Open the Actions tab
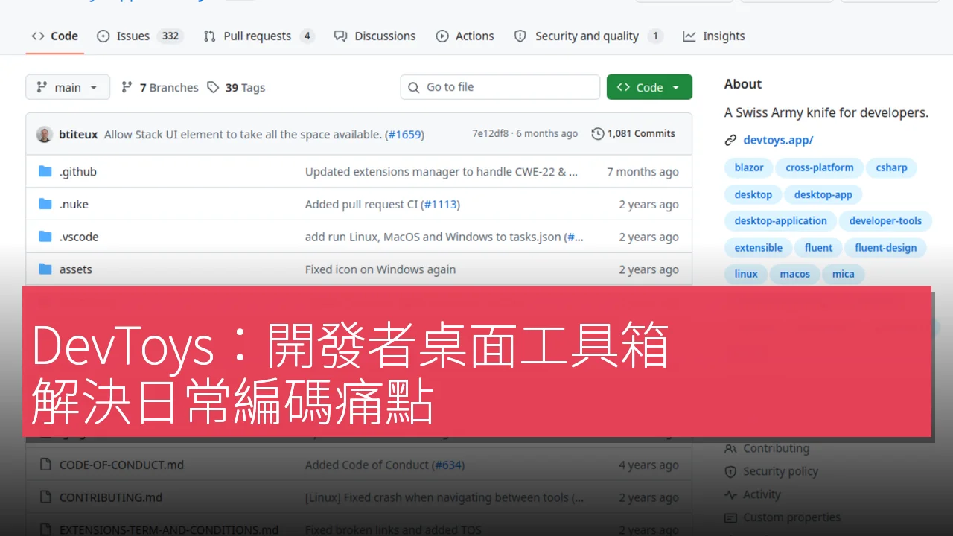Image resolution: width=953 pixels, height=536 pixels. click(465, 36)
